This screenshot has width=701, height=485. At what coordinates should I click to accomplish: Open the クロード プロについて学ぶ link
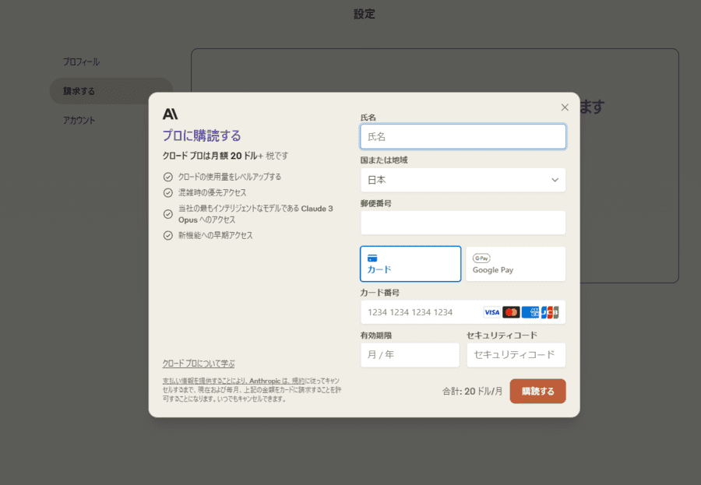point(199,364)
